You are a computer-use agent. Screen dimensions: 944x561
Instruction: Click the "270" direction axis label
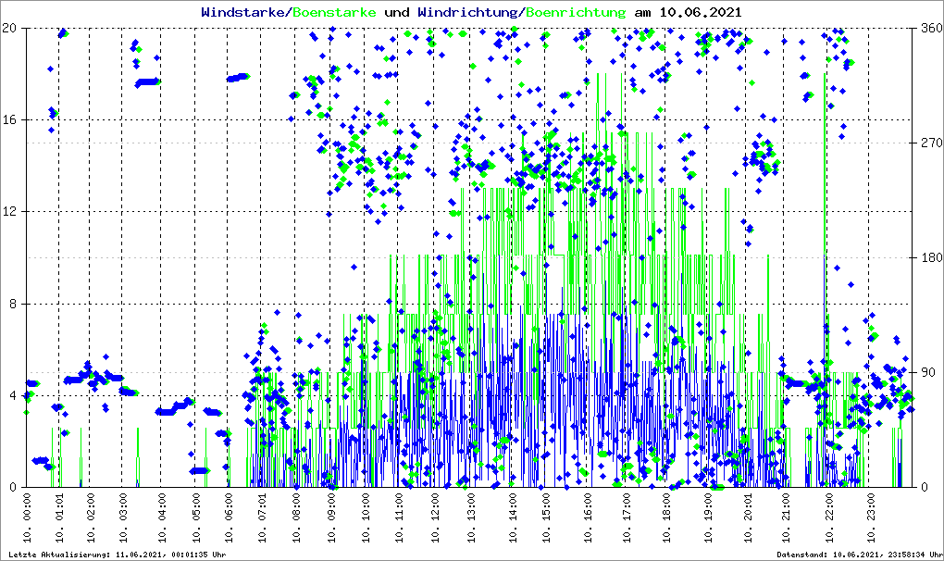tap(932, 143)
